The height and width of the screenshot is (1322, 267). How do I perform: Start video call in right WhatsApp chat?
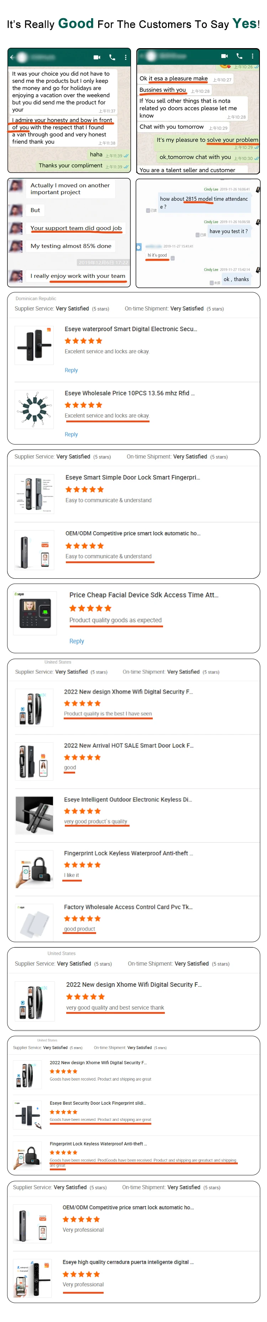[x=224, y=56]
